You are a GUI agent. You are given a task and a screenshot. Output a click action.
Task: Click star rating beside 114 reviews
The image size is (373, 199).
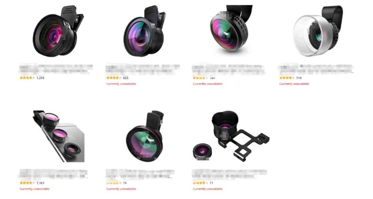[x=287, y=78]
